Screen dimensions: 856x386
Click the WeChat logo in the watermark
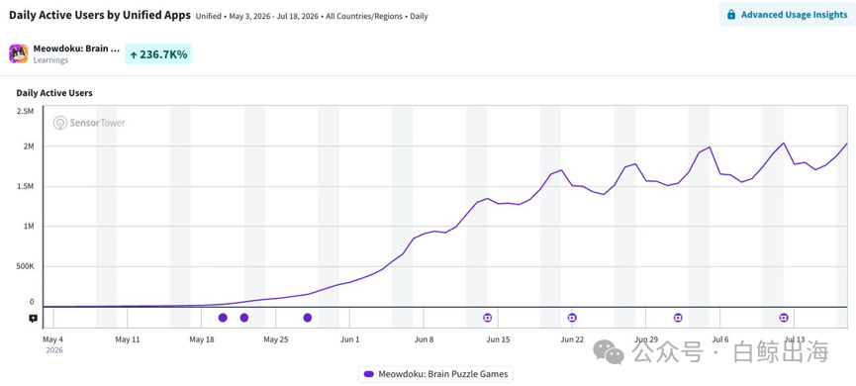[609, 352]
